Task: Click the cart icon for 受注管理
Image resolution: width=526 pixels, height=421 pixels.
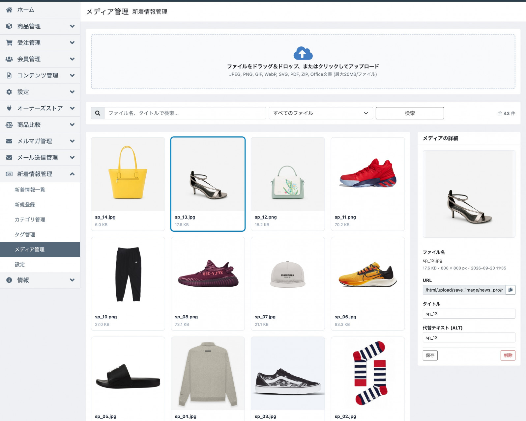Action: [x=9, y=43]
